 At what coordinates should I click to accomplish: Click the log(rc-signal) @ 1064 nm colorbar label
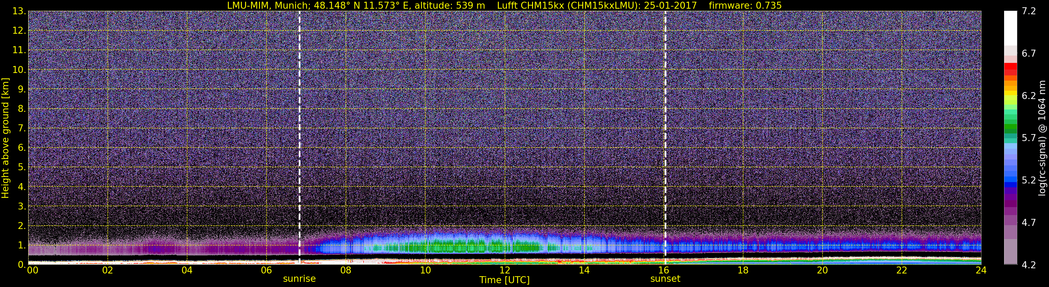1042,138
